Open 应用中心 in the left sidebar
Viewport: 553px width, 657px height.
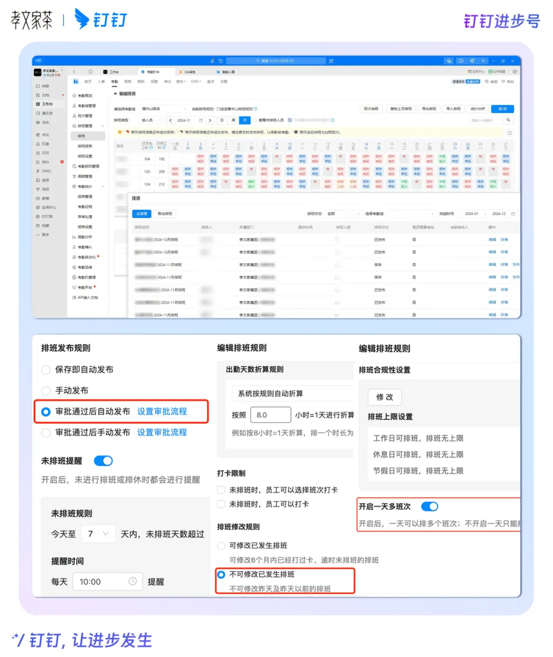(46, 207)
